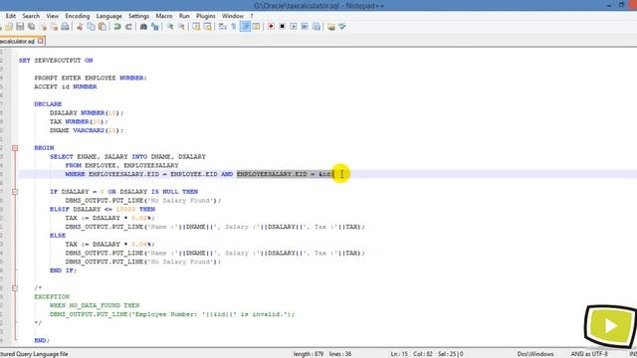
Task: Open the Plugins menu
Action: 206,16
